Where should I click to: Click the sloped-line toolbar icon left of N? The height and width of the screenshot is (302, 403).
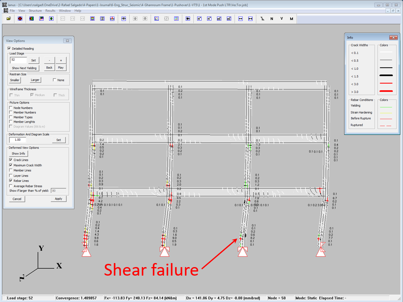[x=262, y=19]
